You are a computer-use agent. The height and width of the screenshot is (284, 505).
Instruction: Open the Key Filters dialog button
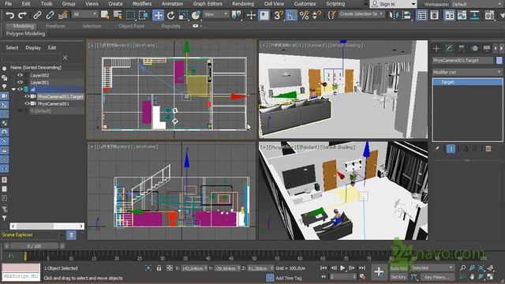[x=436, y=277]
